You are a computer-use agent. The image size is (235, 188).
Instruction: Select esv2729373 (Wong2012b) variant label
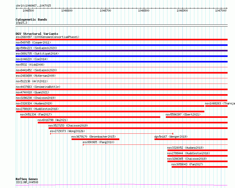point(67,131)
